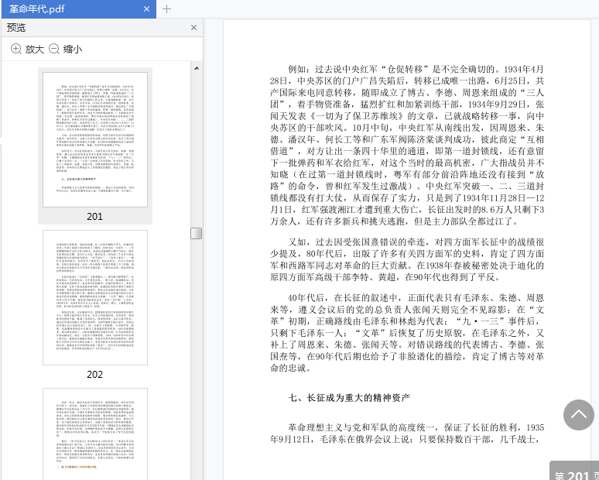This screenshot has height=480, width=599.
Task: Click the 缩小 zoom-out magnifier icon
Action: pyautogui.click(x=54, y=49)
